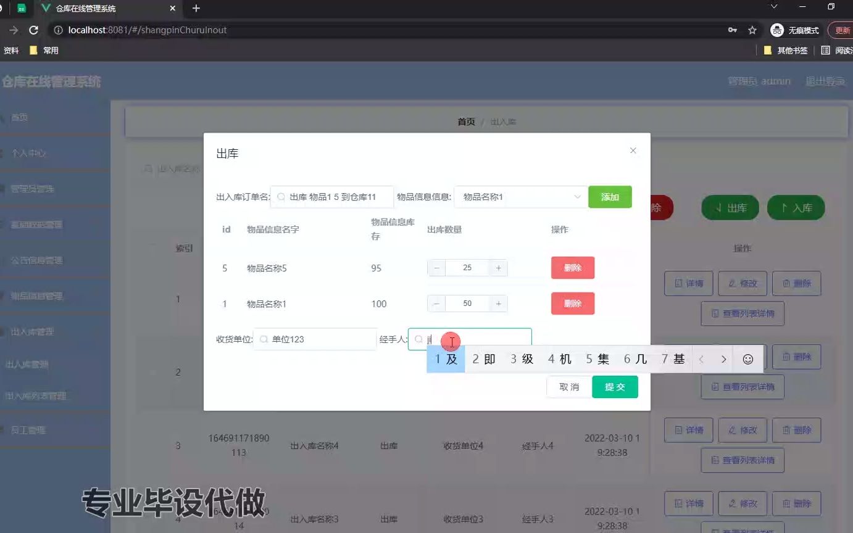The image size is (853, 533).
Task: Check the checkbox on table row 1
Action: point(153,299)
